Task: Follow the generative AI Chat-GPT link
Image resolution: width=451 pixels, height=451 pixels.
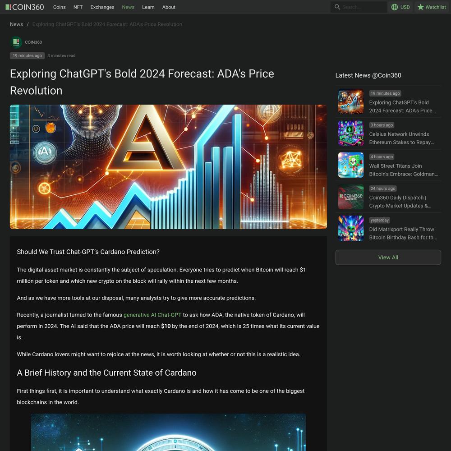Action: click(x=152, y=315)
